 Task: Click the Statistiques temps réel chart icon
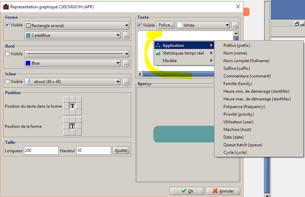coord(158,53)
